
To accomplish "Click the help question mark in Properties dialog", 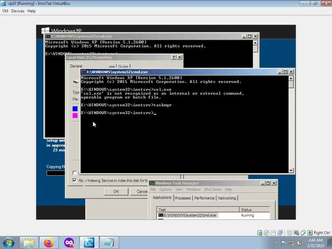I will (x=174, y=57).
